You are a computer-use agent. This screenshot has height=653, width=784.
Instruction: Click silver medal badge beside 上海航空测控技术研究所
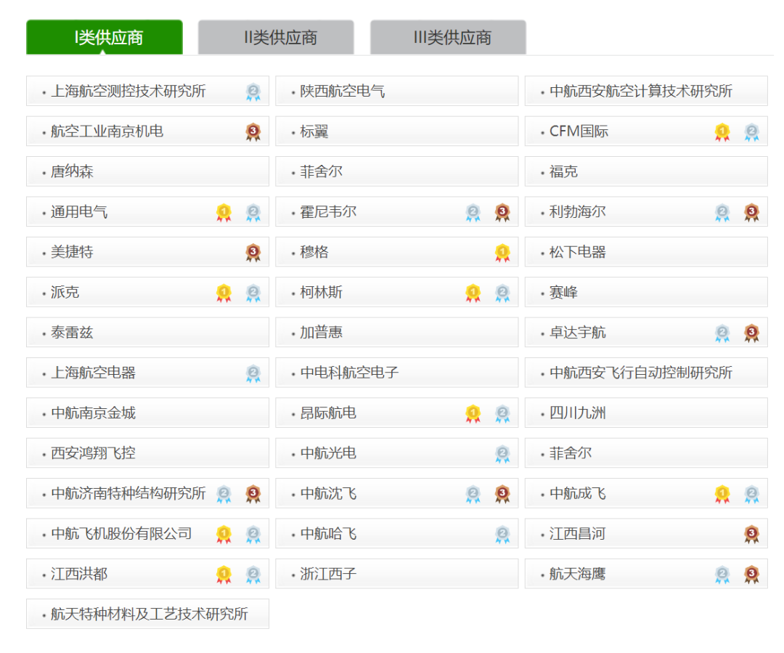[253, 92]
